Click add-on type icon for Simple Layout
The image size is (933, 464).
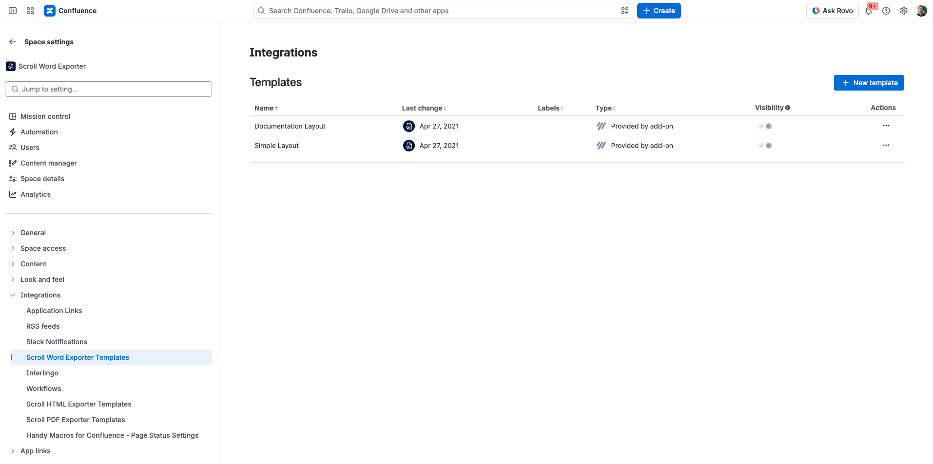(601, 146)
